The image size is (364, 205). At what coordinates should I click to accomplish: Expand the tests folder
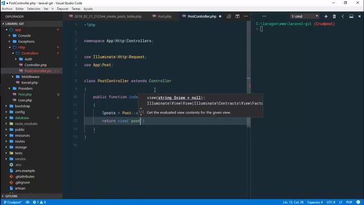[19, 153]
